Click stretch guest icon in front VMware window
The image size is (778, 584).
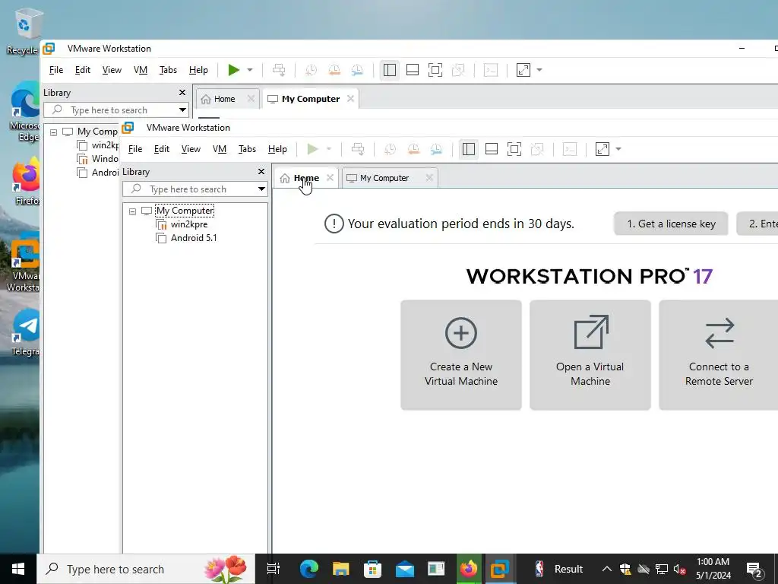pyautogui.click(x=602, y=149)
